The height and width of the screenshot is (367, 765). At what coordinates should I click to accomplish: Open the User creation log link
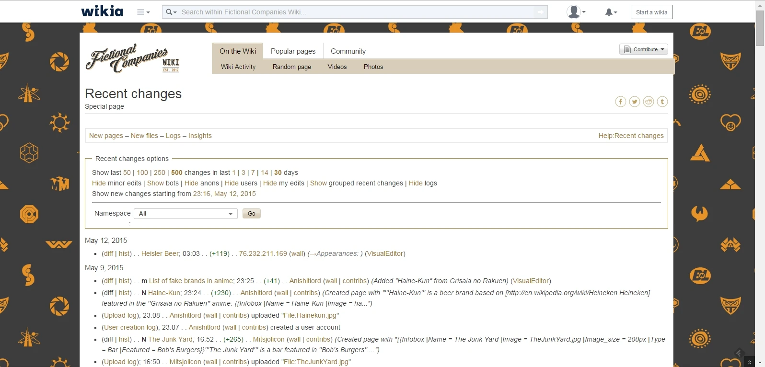tap(130, 327)
